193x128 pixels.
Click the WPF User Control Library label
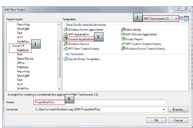(83, 49)
